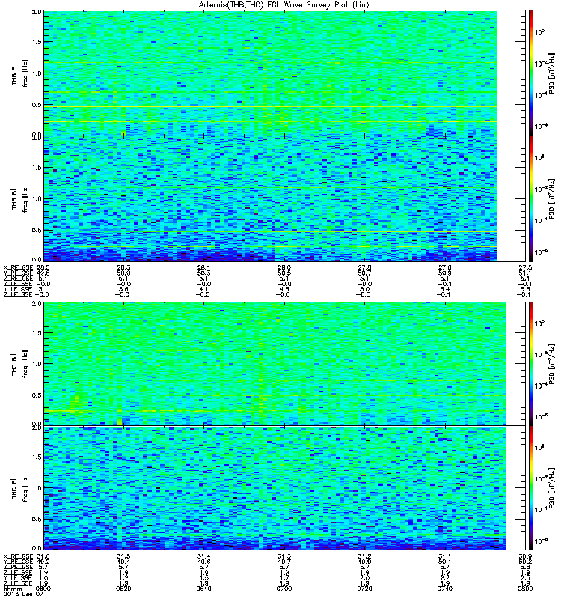The width and height of the screenshot is (561, 599).
Task: Click the THC B-parallel freq axis label
Action: pyautogui.click(x=19, y=488)
